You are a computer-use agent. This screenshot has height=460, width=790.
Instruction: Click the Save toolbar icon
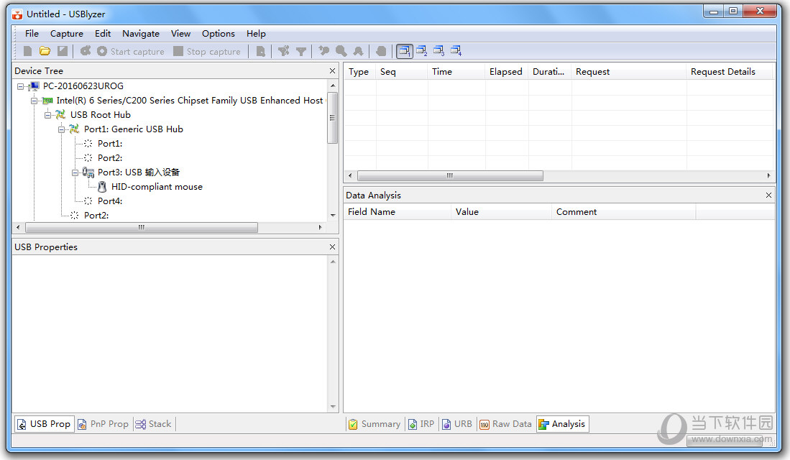click(x=63, y=51)
